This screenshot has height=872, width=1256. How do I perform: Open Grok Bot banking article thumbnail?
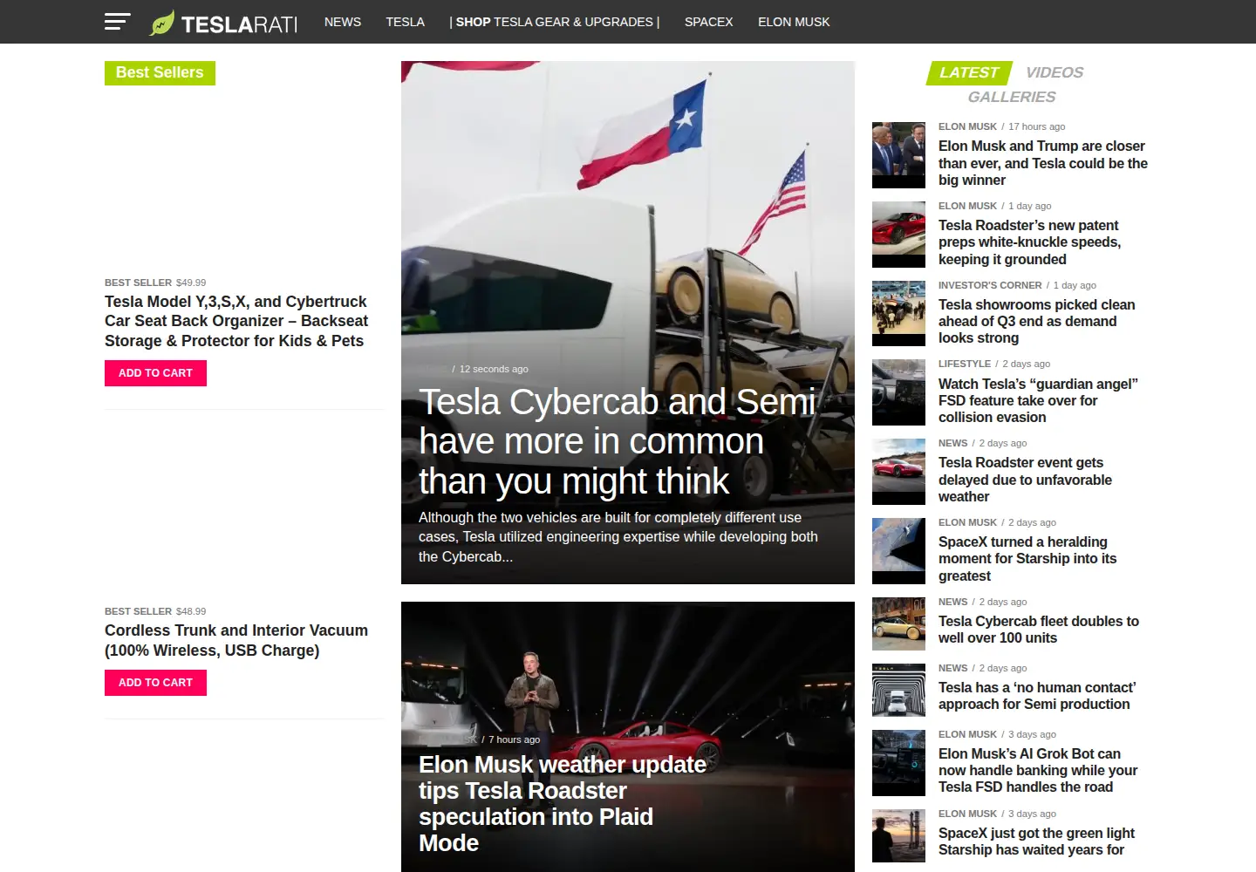(x=898, y=763)
